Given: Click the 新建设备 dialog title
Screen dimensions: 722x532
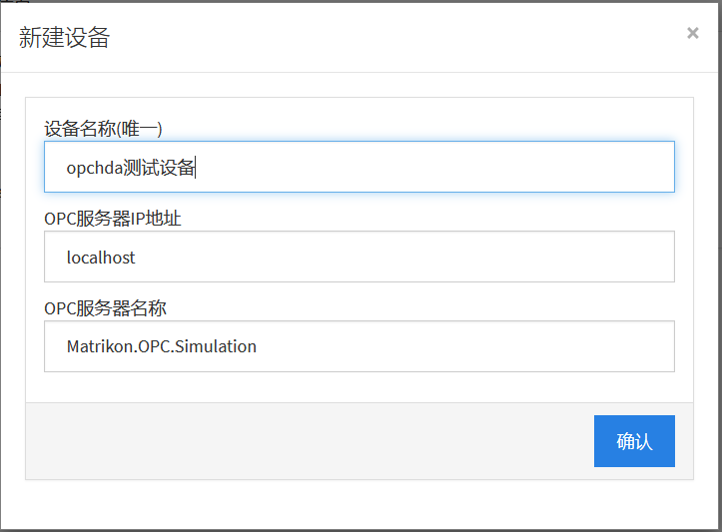Looking at the screenshot, I should point(64,38).
